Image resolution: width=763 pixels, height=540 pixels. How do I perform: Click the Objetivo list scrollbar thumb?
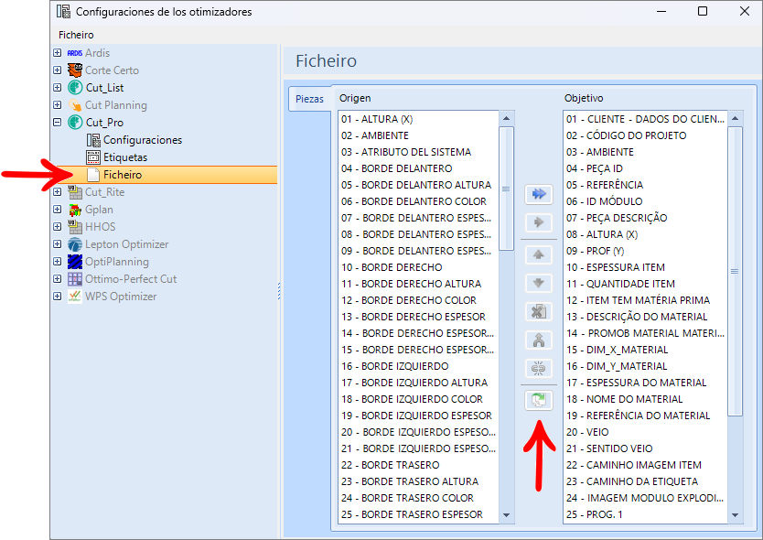tap(736, 271)
